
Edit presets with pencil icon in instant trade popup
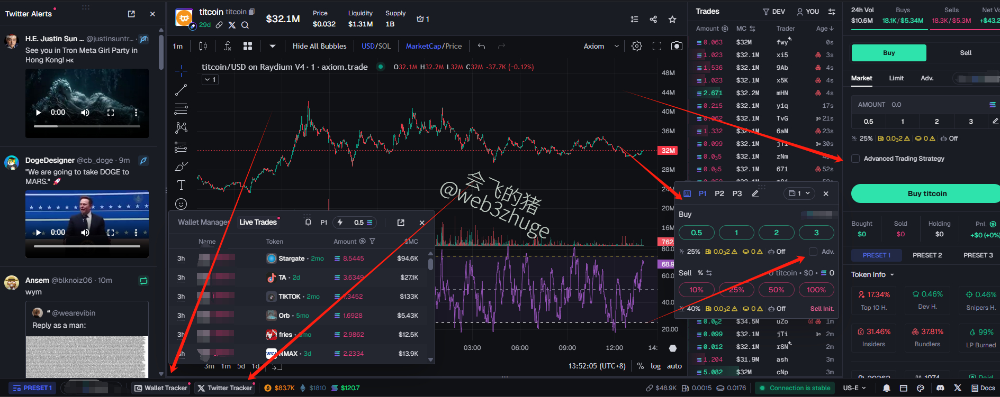click(755, 193)
